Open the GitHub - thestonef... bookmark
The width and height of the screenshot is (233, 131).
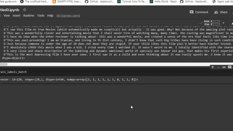click(x=194, y=1)
